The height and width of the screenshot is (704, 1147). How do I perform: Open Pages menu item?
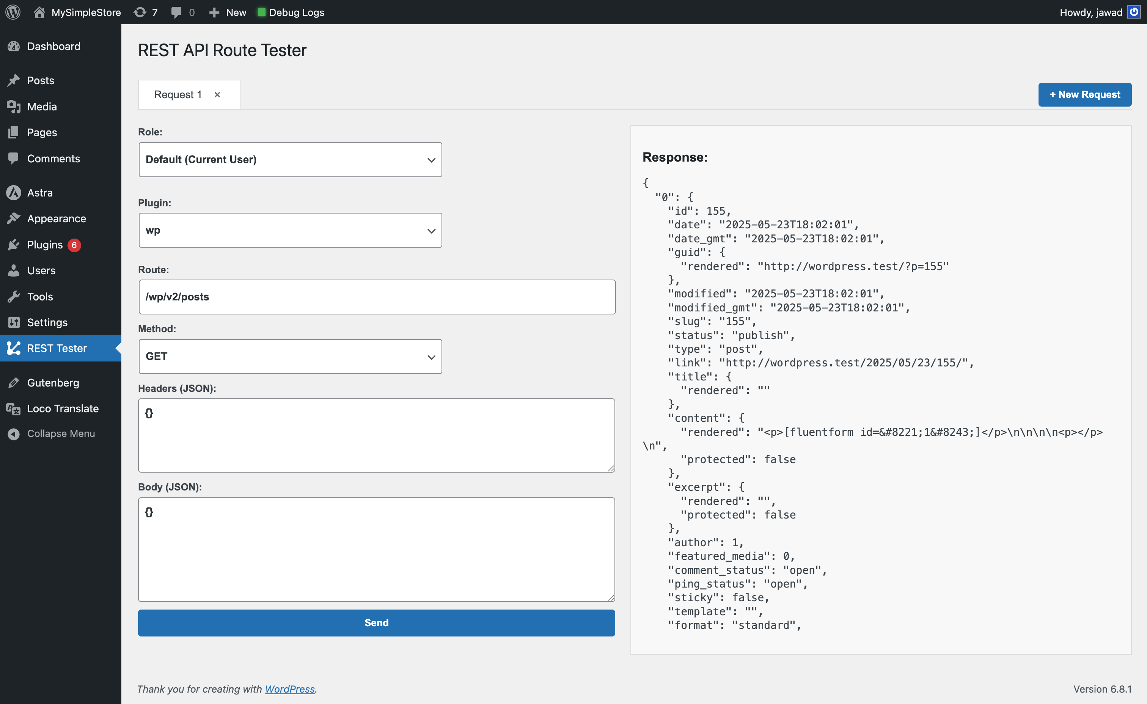pyautogui.click(x=61, y=132)
